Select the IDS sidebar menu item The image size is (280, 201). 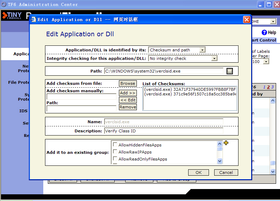[x=24, y=111]
